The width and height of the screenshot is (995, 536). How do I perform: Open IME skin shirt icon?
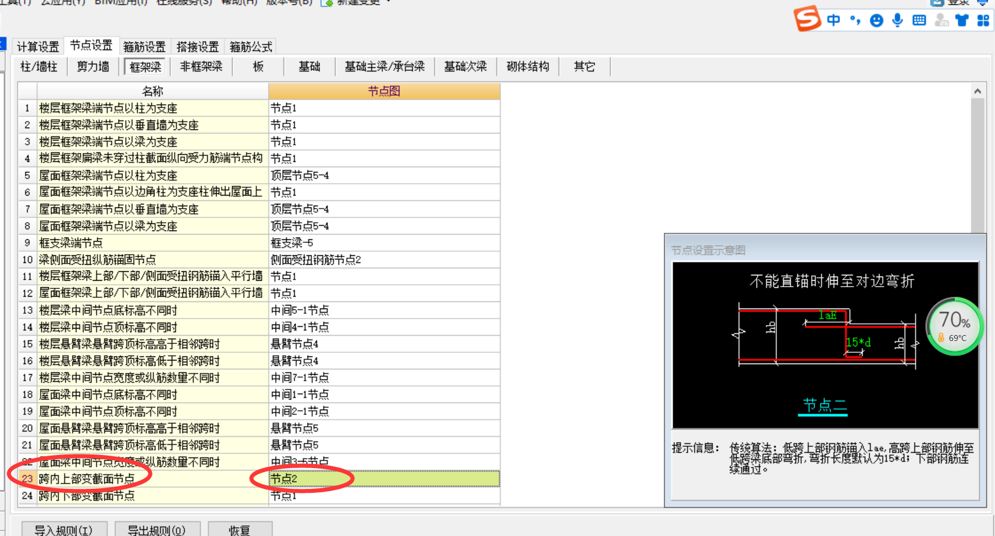[962, 20]
